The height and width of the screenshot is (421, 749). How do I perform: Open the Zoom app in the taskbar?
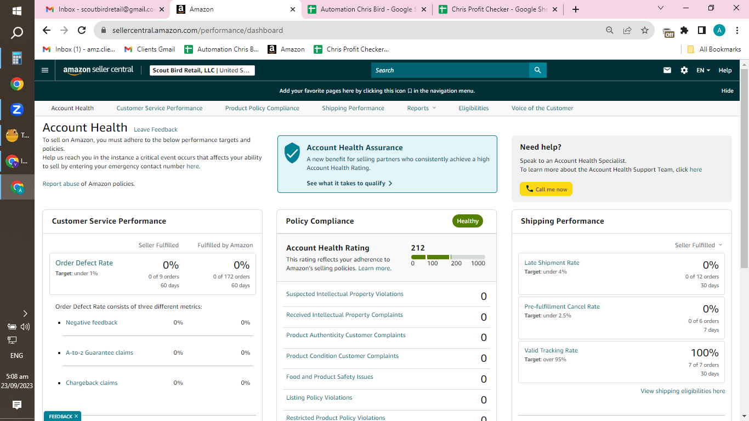[x=17, y=110]
